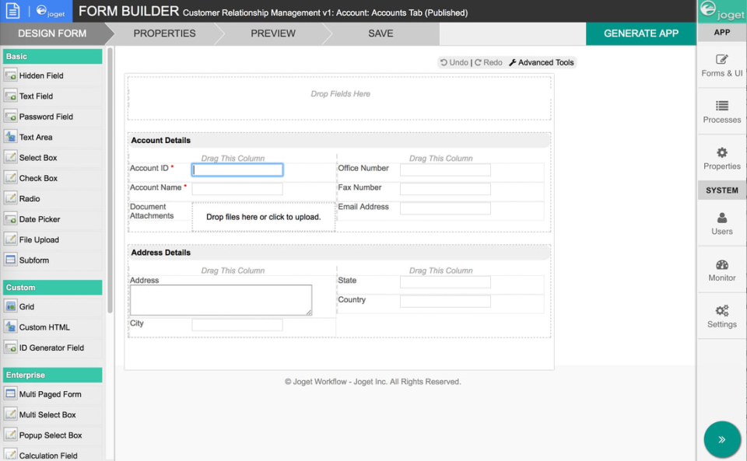This screenshot has height=461, width=747.
Task: Open the Settings panel
Action: tap(721, 315)
